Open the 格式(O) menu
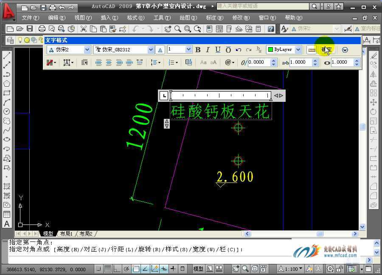 pyautogui.click(x=136, y=18)
